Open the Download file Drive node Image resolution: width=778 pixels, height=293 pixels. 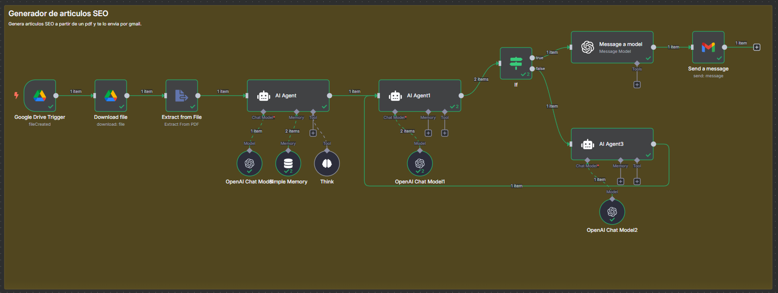click(111, 95)
